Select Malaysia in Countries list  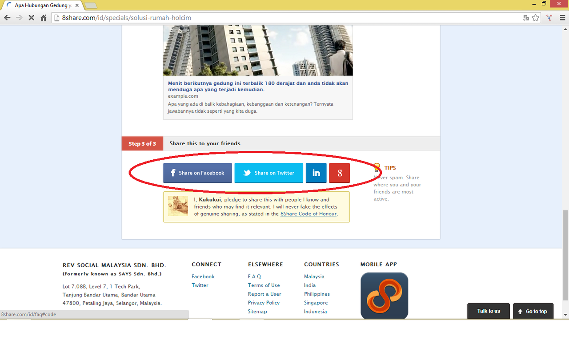click(314, 277)
